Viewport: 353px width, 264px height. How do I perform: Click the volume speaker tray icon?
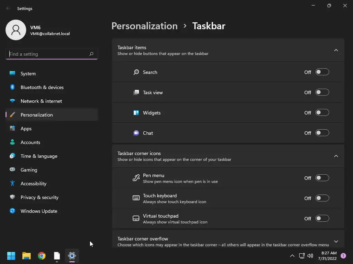[310, 256]
